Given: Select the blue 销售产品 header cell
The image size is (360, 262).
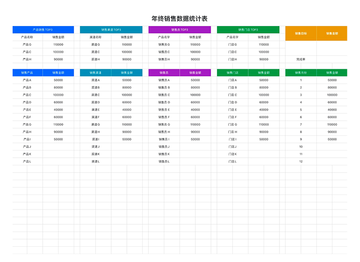Looking at the screenshot, I should tap(27, 73).
